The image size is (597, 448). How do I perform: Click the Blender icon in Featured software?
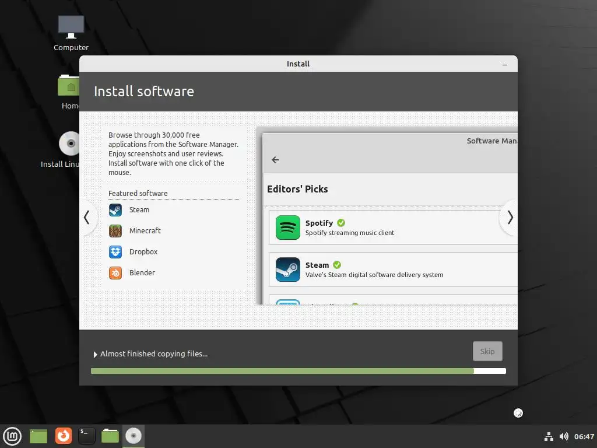point(115,273)
